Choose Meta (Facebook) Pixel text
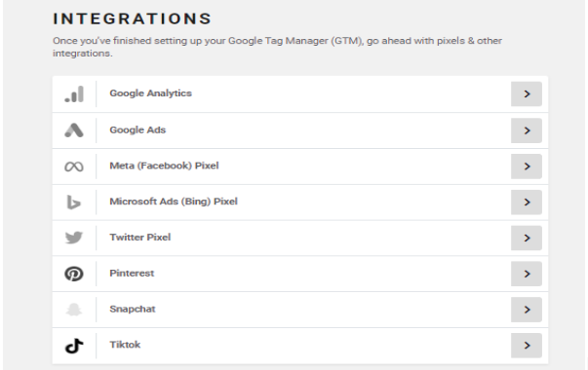 point(164,166)
